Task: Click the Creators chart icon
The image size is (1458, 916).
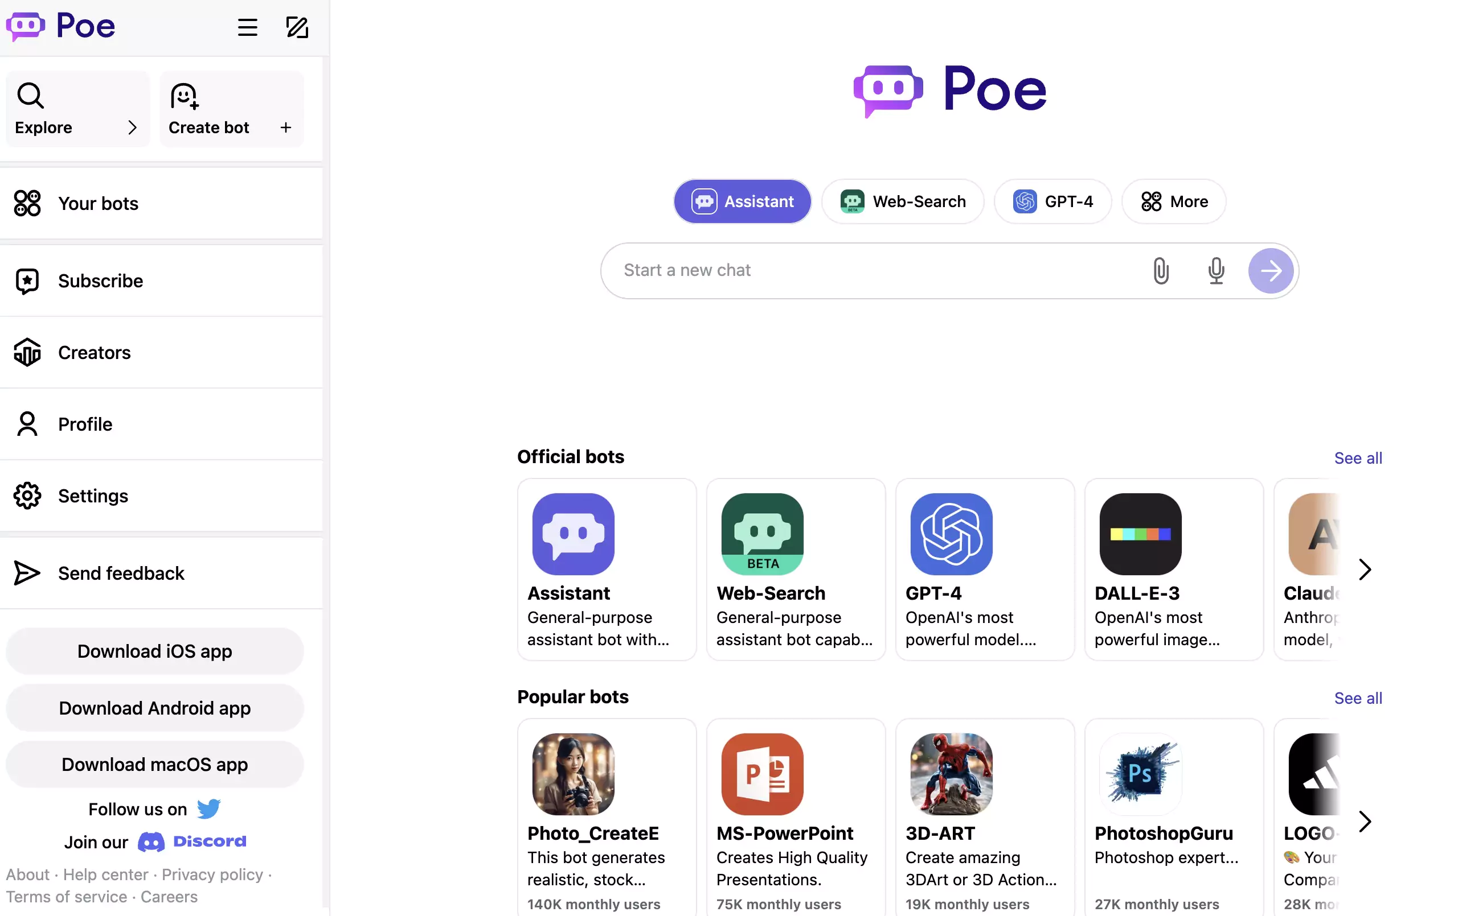Action: (27, 353)
